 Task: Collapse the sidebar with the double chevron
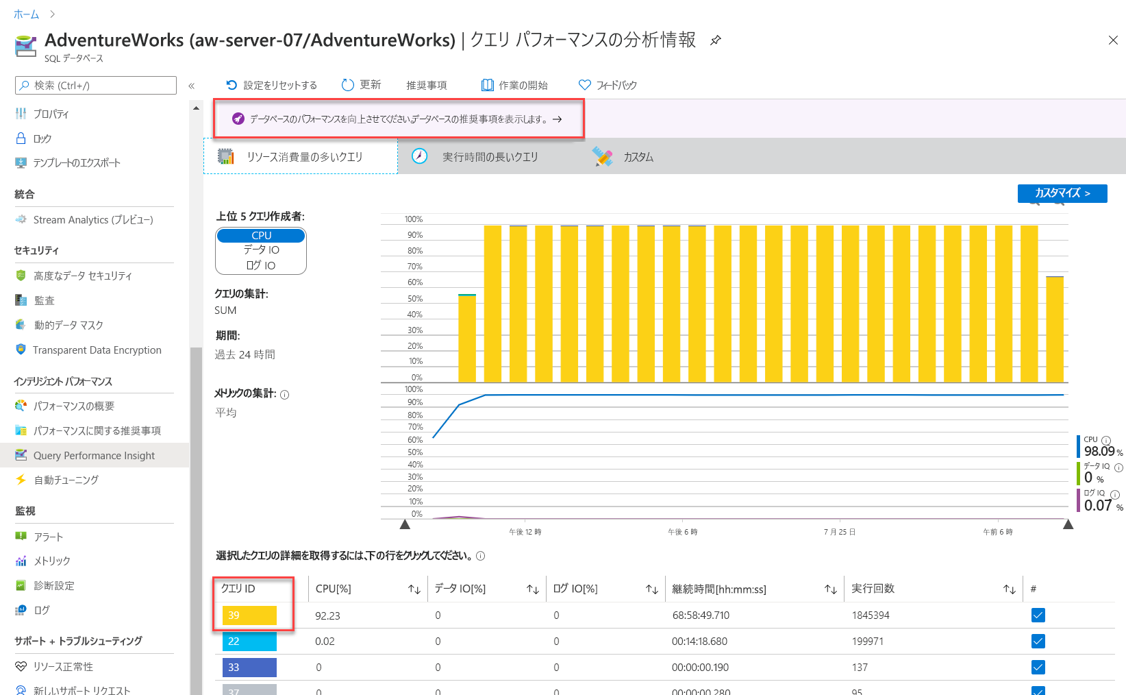192,86
